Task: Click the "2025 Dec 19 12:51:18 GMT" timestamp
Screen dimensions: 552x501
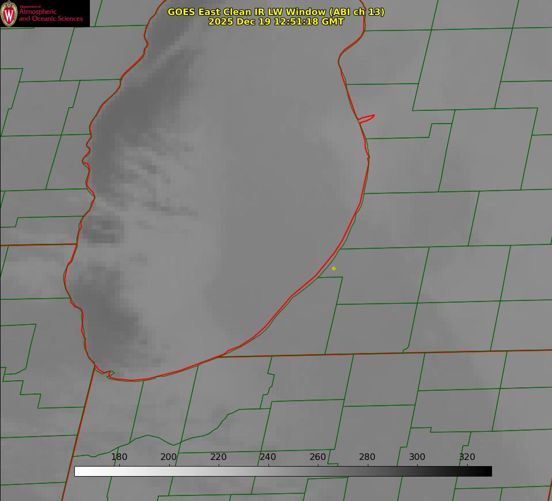Action: (276, 22)
